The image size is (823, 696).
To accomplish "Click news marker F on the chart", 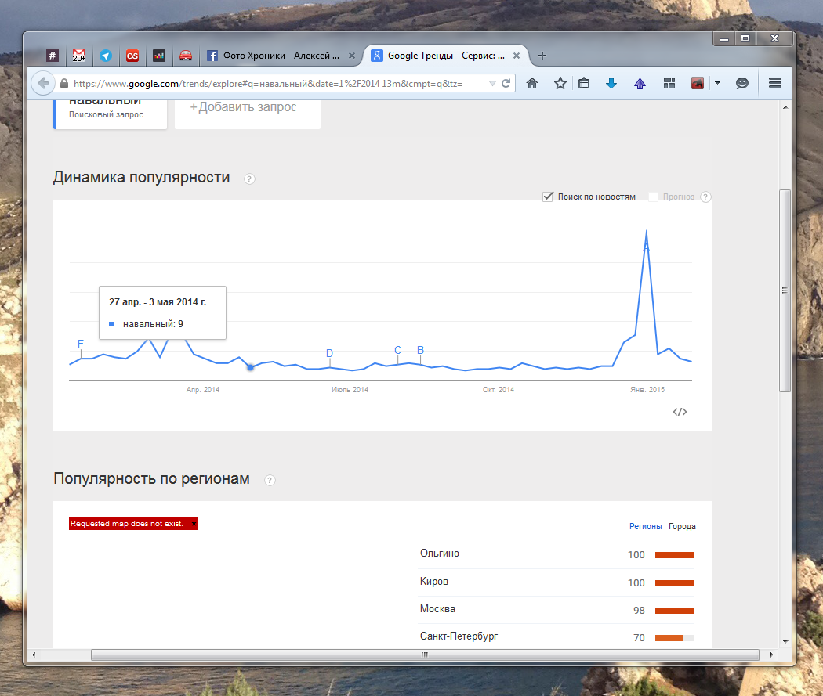I will point(80,344).
